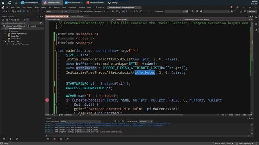Click the Search button in menu bar
The image size is (259, 145).
click(100, 7)
